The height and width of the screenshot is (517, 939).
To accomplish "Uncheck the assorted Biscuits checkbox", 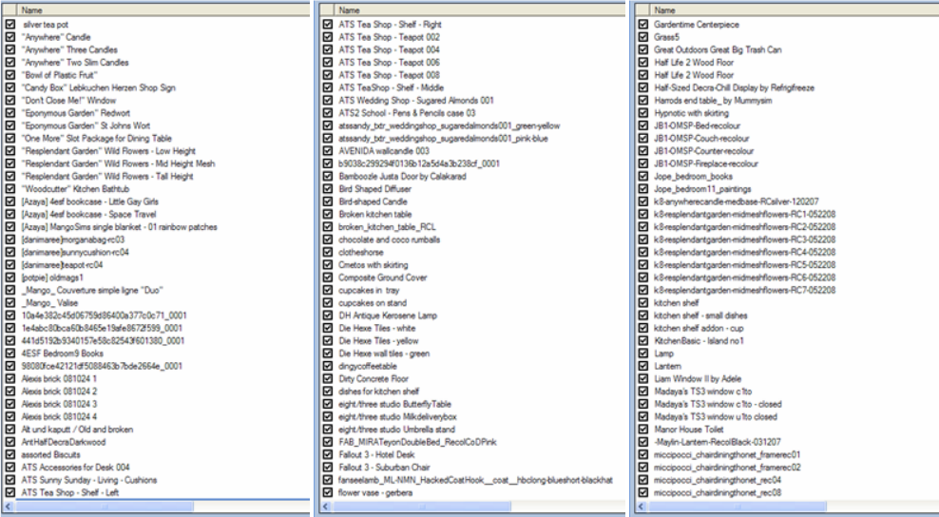I will pos(10,454).
